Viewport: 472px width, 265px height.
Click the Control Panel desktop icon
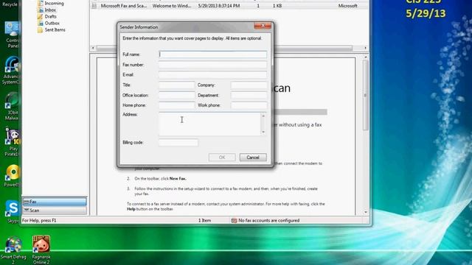click(12, 35)
